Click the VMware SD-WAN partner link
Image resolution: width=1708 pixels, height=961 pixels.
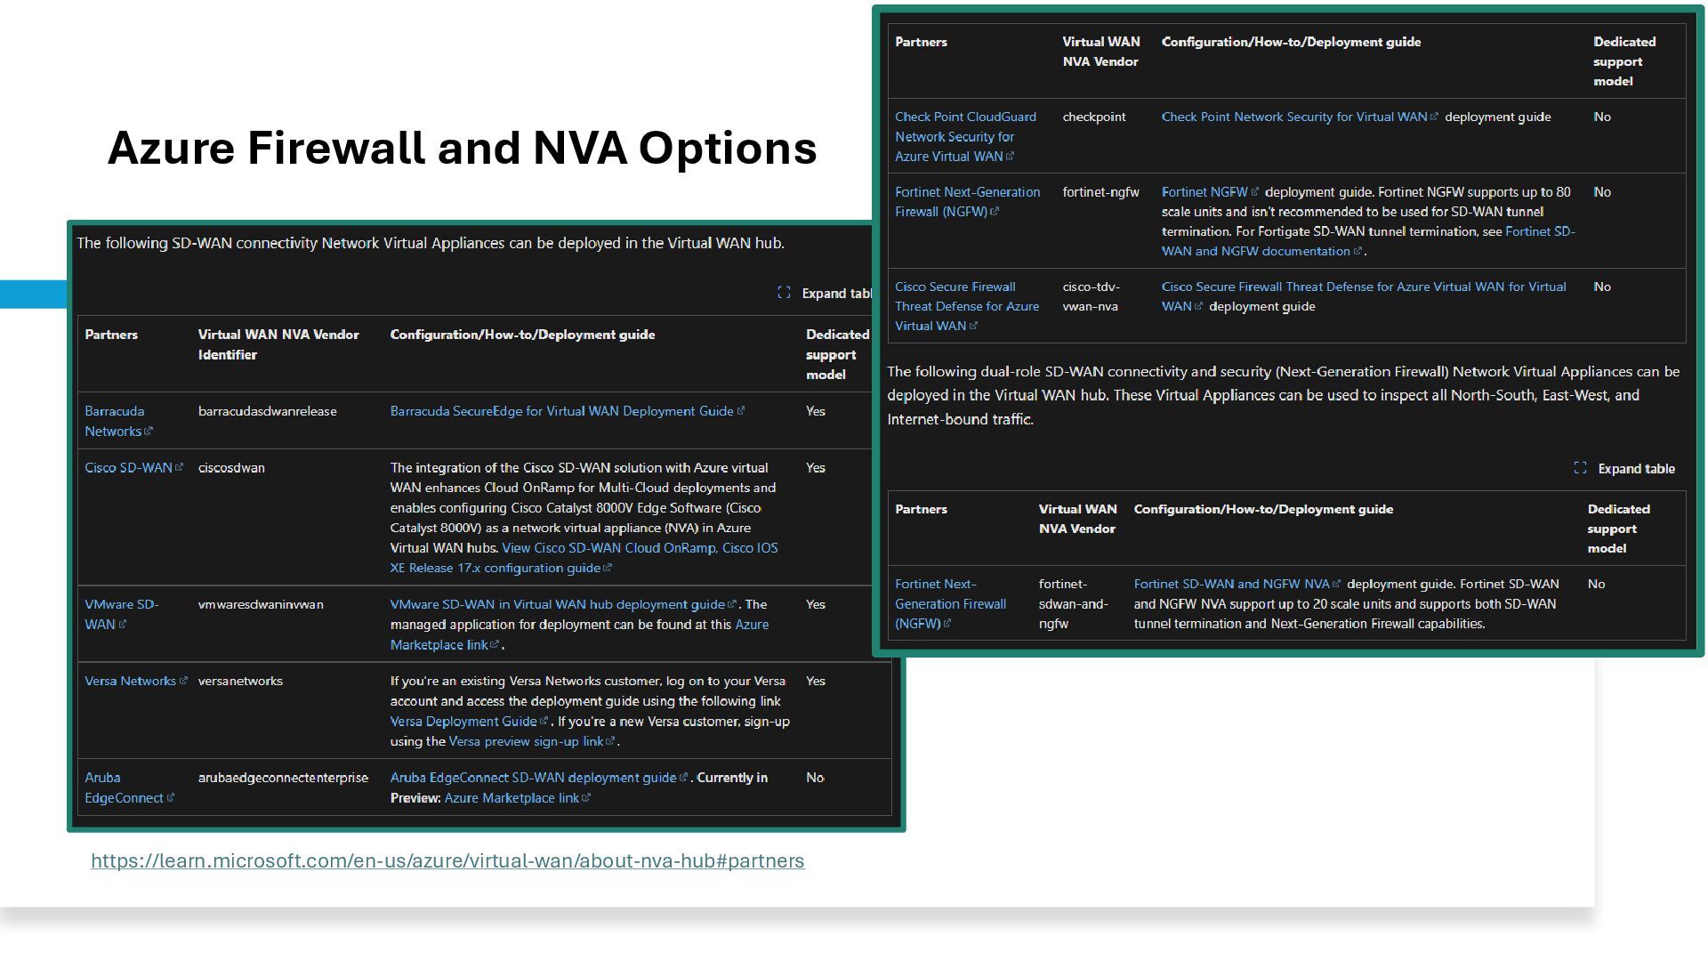pyautogui.click(x=122, y=614)
